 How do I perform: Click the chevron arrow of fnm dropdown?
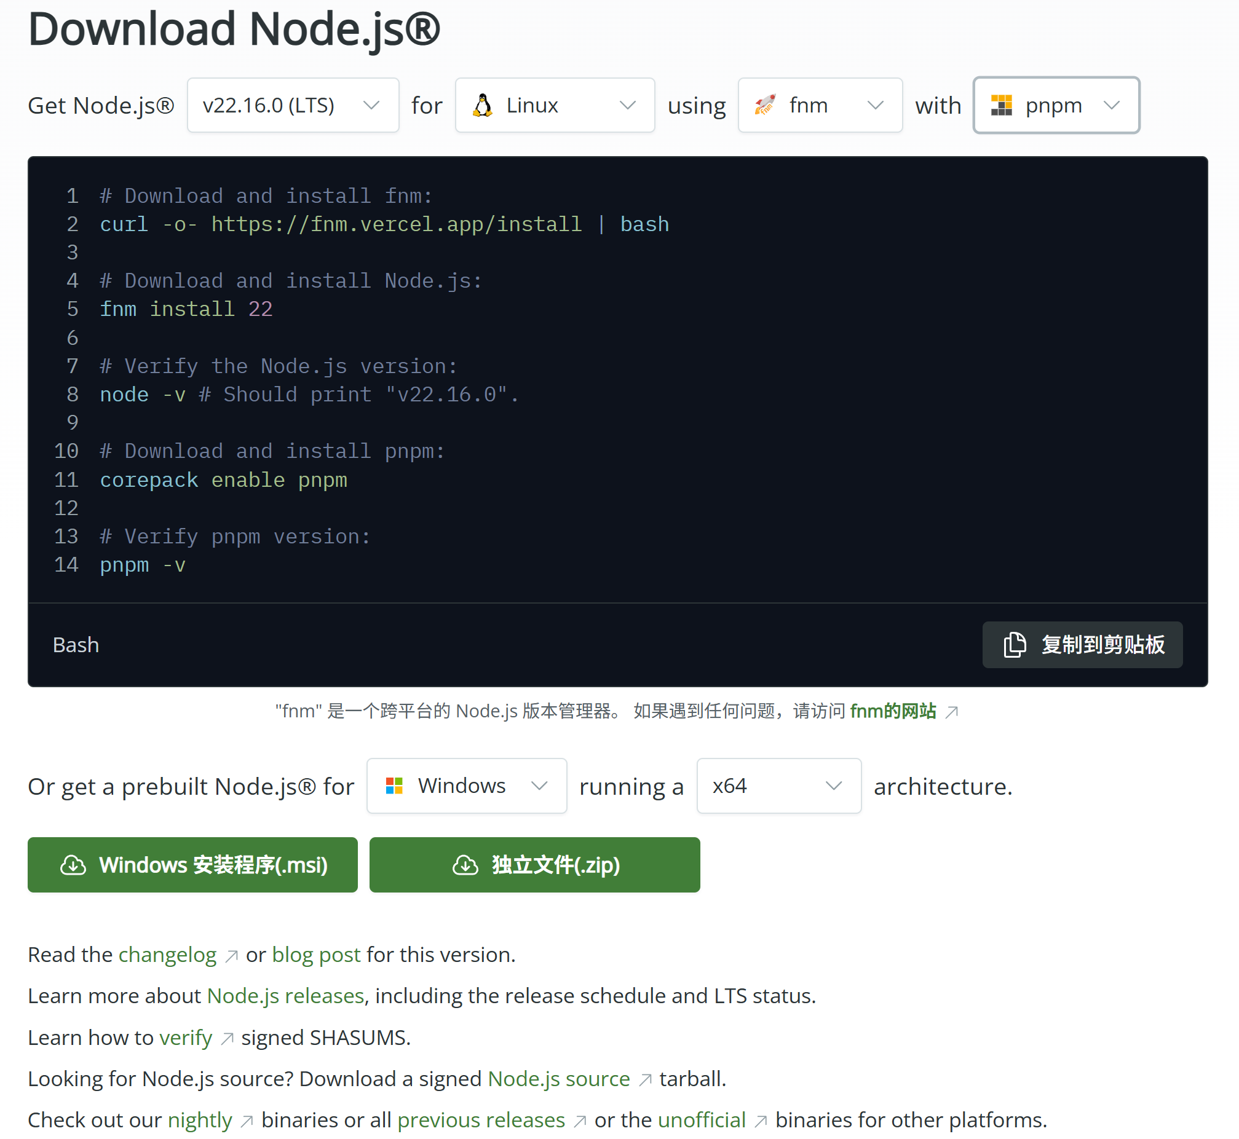click(876, 105)
